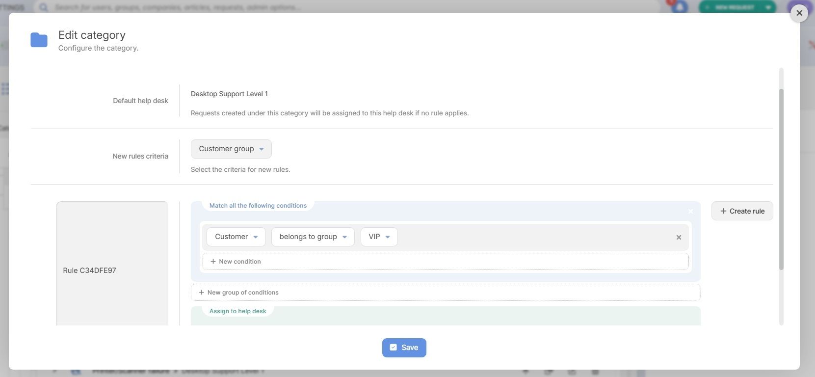
Task: Add a New condition
Action: [x=445, y=262]
